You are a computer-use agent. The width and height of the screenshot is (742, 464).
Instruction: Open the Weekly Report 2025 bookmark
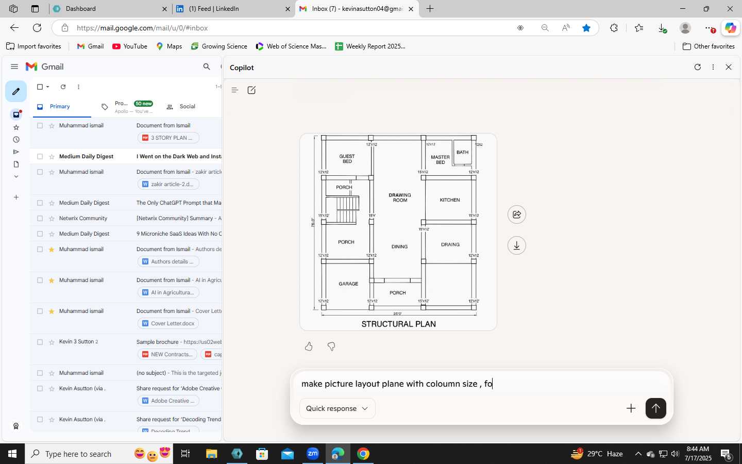click(x=370, y=46)
